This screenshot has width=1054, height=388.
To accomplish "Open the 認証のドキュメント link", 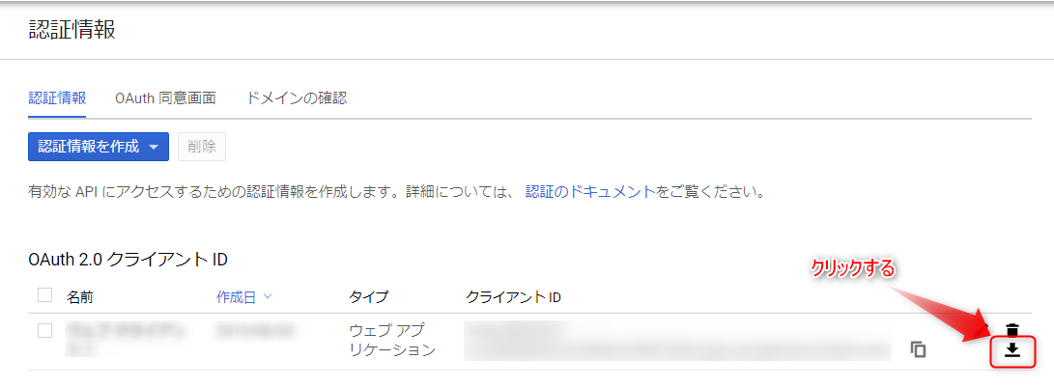I will pos(590,192).
